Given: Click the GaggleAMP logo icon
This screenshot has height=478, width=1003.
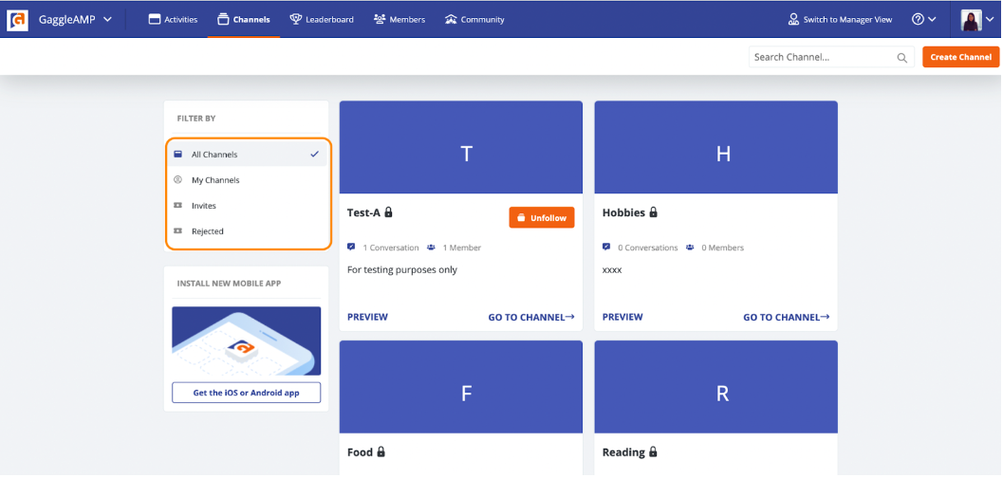Looking at the screenshot, I should [17, 20].
